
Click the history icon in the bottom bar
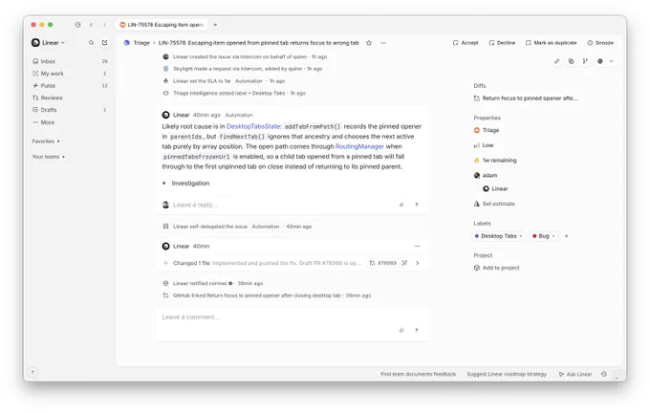[x=604, y=374]
